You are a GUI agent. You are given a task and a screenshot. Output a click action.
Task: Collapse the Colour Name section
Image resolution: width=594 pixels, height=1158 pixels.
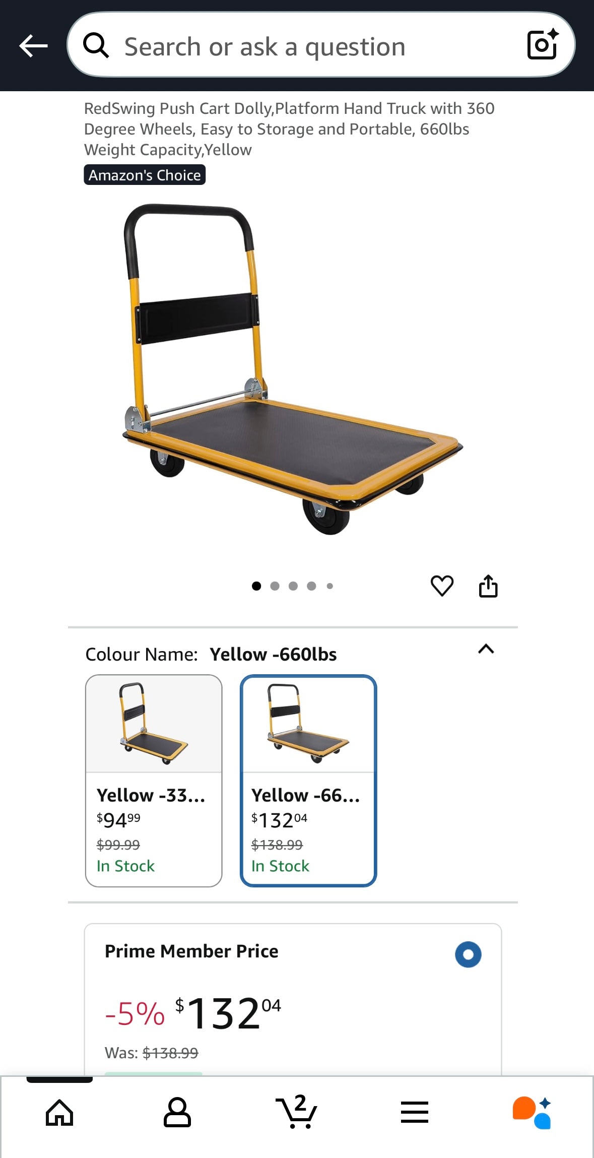click(x=486, y=650)
